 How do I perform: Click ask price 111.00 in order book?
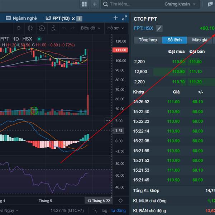196,62
